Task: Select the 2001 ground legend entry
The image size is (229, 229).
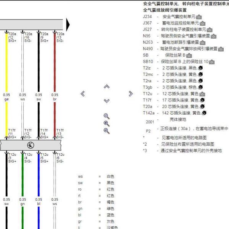Action: [x=166, y=121]
